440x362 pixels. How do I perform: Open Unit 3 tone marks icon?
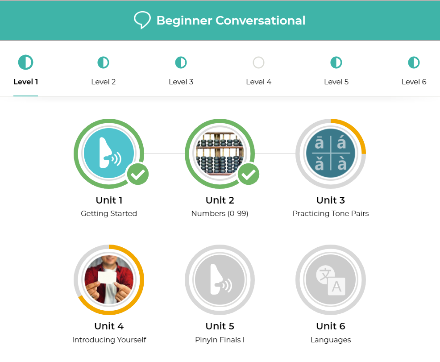331,153
